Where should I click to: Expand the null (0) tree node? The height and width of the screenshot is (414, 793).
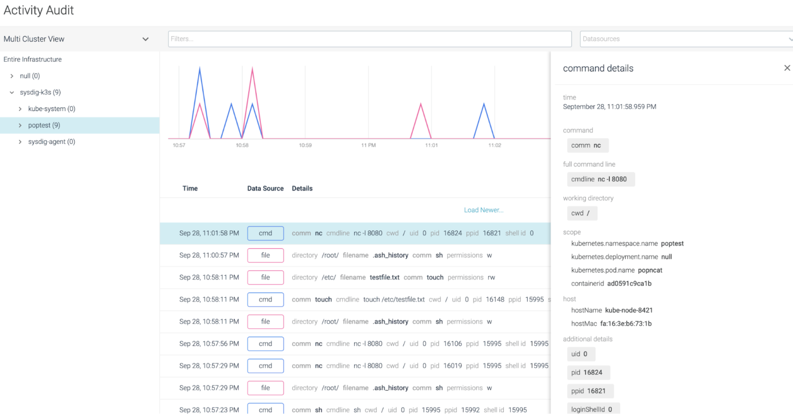12,76
